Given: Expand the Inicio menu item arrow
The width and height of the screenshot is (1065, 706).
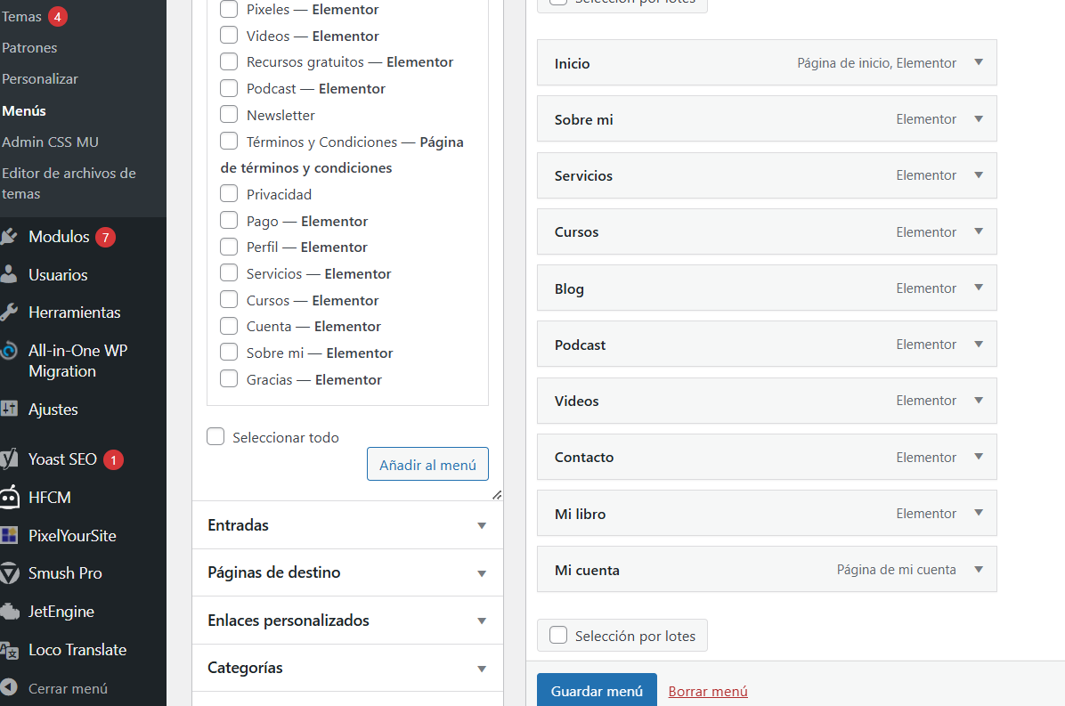Looking at the screenshot, I should (x=979, y=62).
